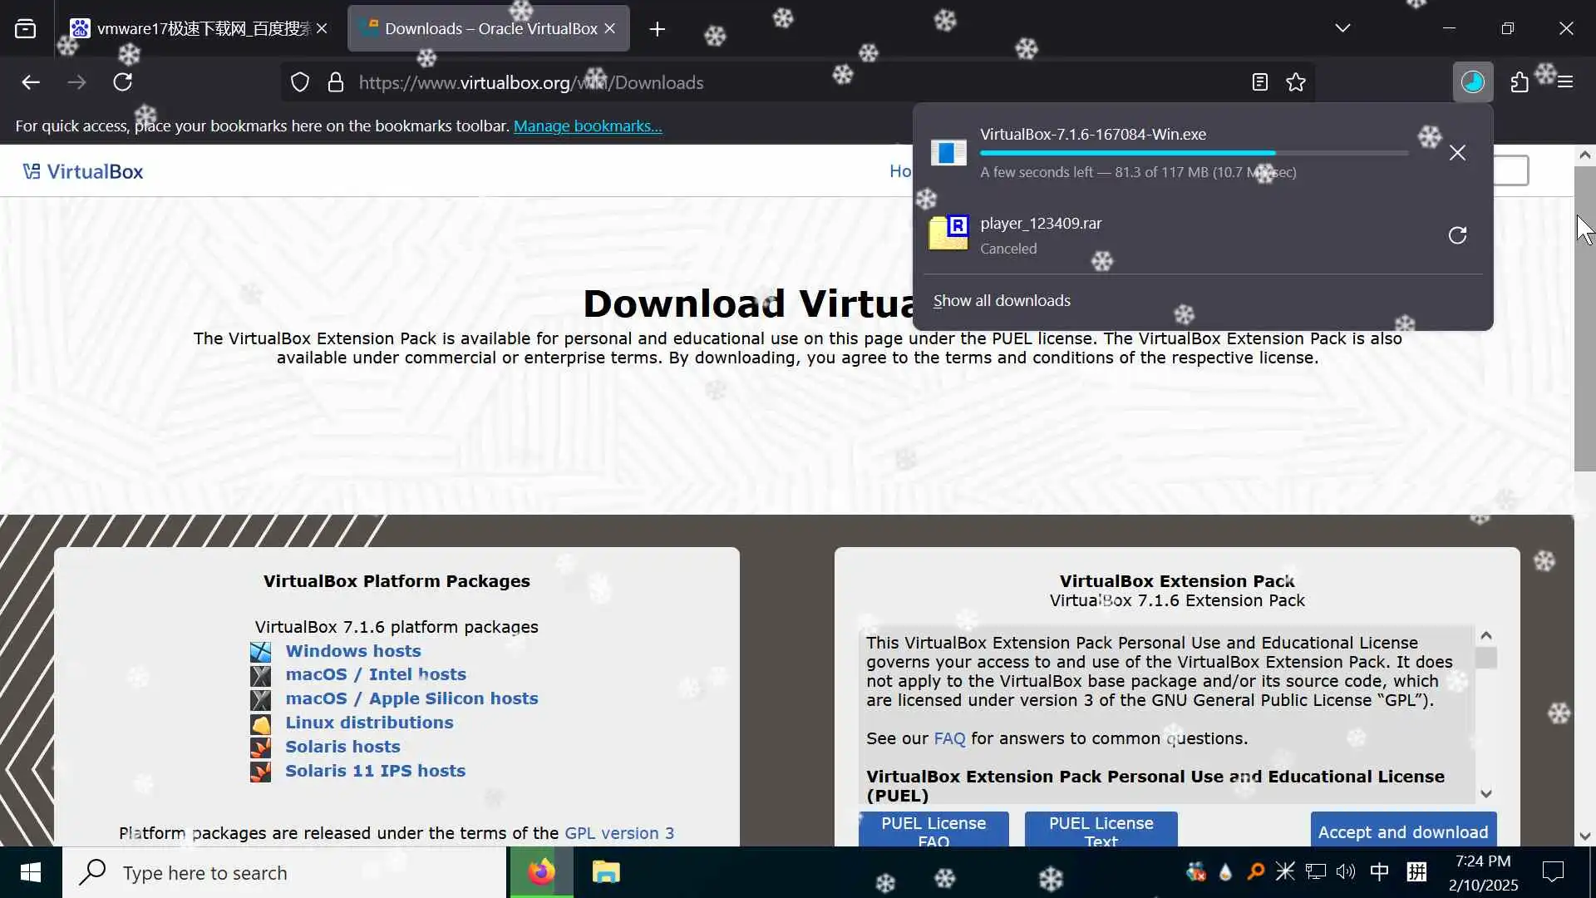Bookmark this page with star icon
1596x898 pixels.
click(x=1296, y=82)
